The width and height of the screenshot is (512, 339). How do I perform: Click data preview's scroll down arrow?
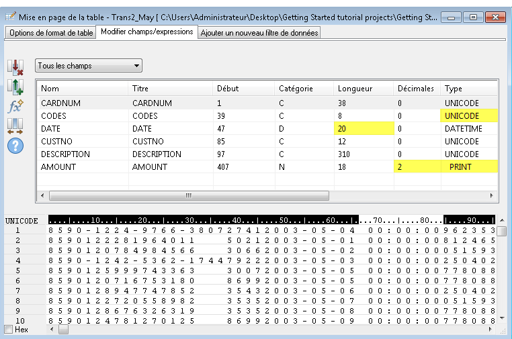click(x=501, y=318)
